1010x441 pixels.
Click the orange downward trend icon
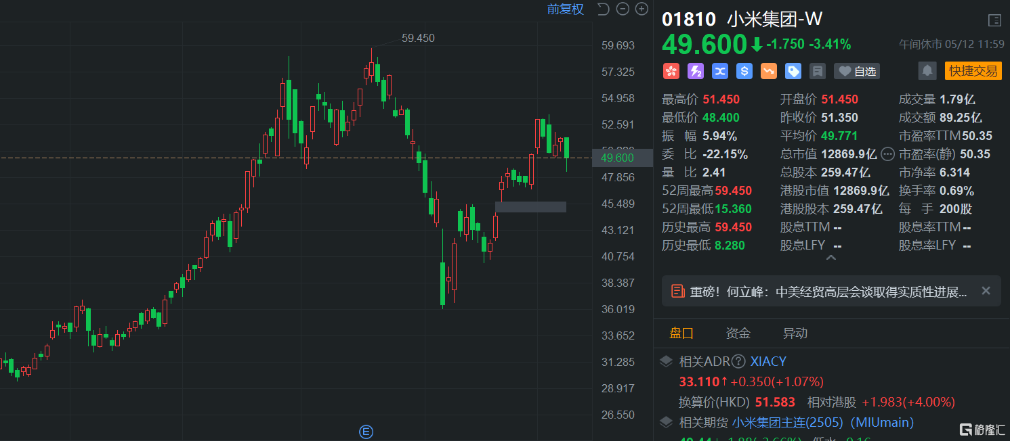769,71
